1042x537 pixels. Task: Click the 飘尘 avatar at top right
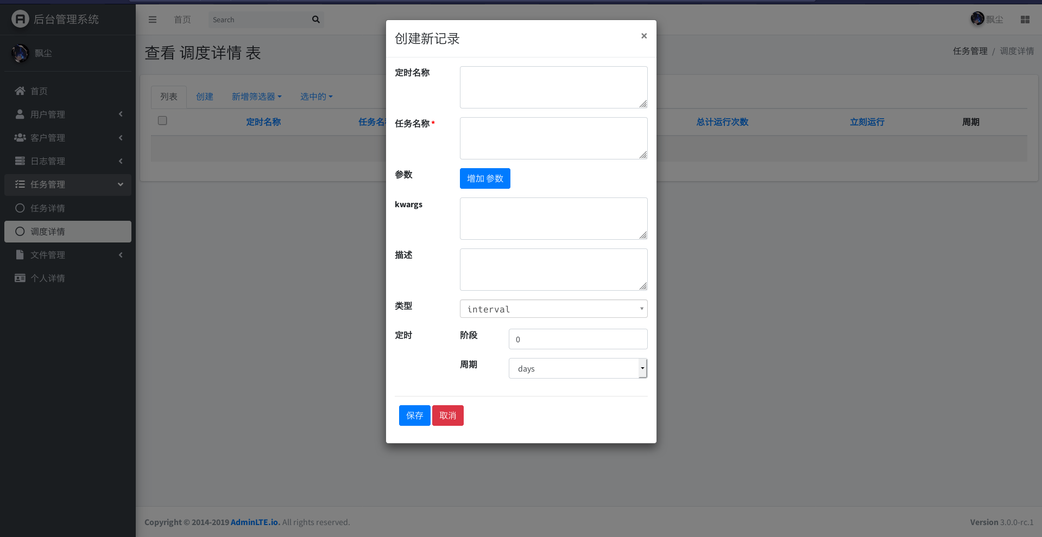pyautogui.click(x=976, y=19)
